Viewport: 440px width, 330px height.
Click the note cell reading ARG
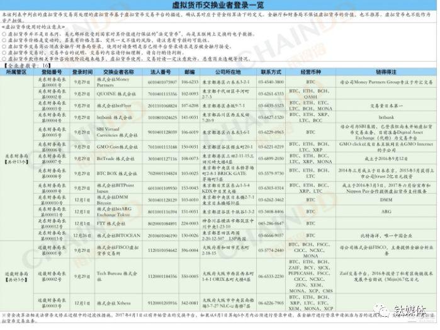(386, 212)
